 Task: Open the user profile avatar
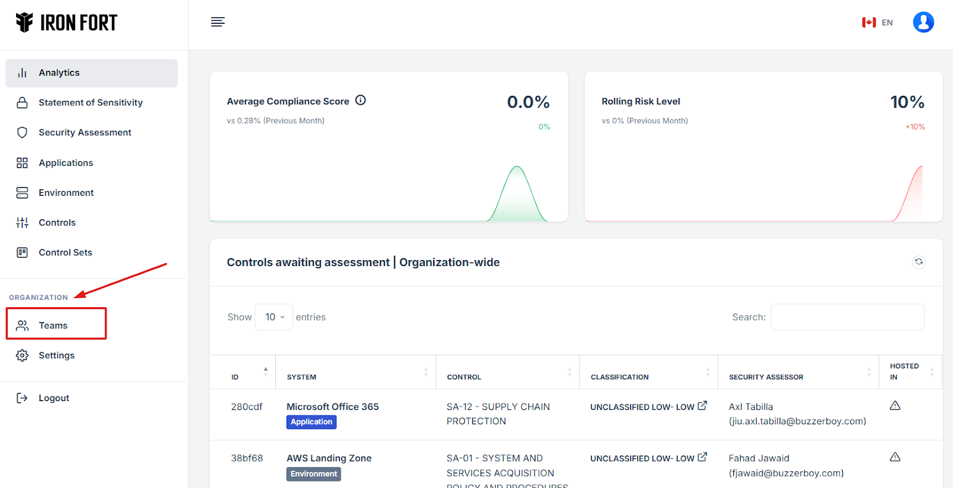[923, 23]
